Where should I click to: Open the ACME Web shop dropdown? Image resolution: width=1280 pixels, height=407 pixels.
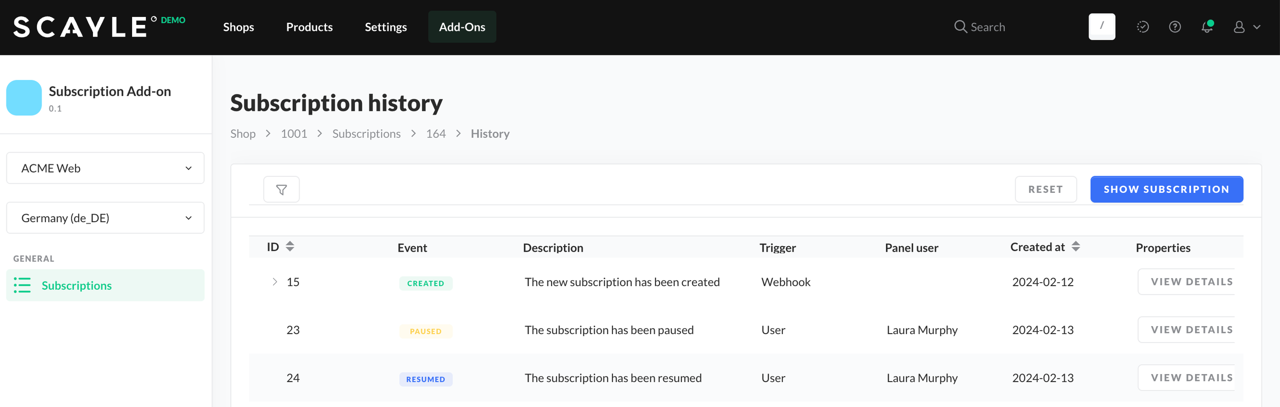[x=105, y=168]
